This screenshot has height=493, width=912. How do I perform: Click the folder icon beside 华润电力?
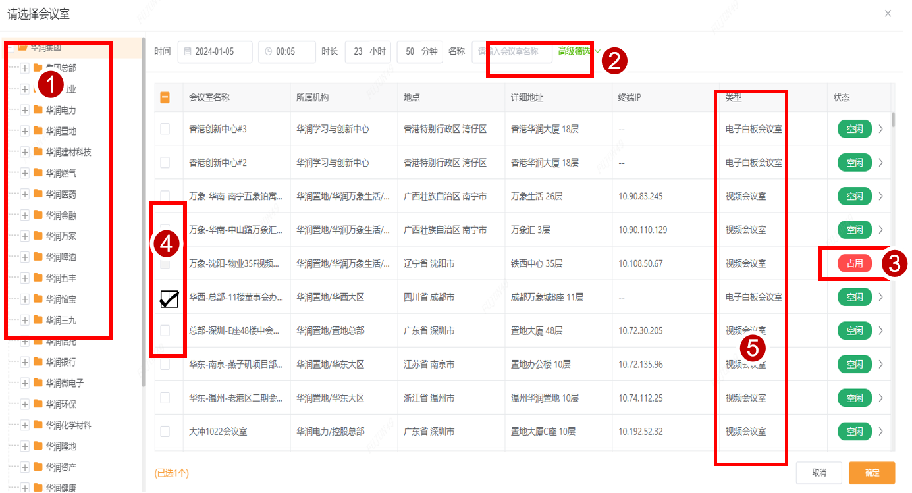pyautogui.click(x=38, y=110)
